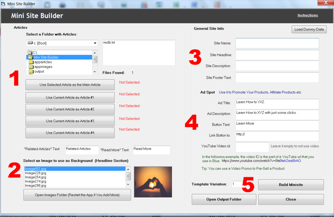Click the Template Variation number field
The image size is (334, 217).
pyautogui.click(x=237, y=184)
